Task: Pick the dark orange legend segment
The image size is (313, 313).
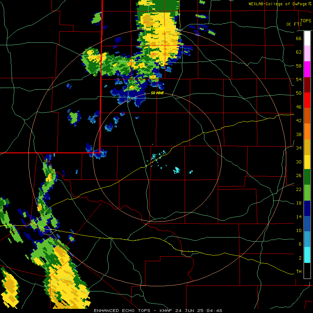Action: coord(307,115)
